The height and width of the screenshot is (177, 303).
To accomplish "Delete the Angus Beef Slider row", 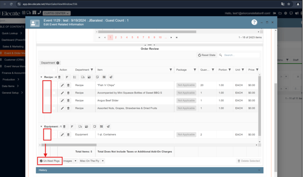I will 68,101.
